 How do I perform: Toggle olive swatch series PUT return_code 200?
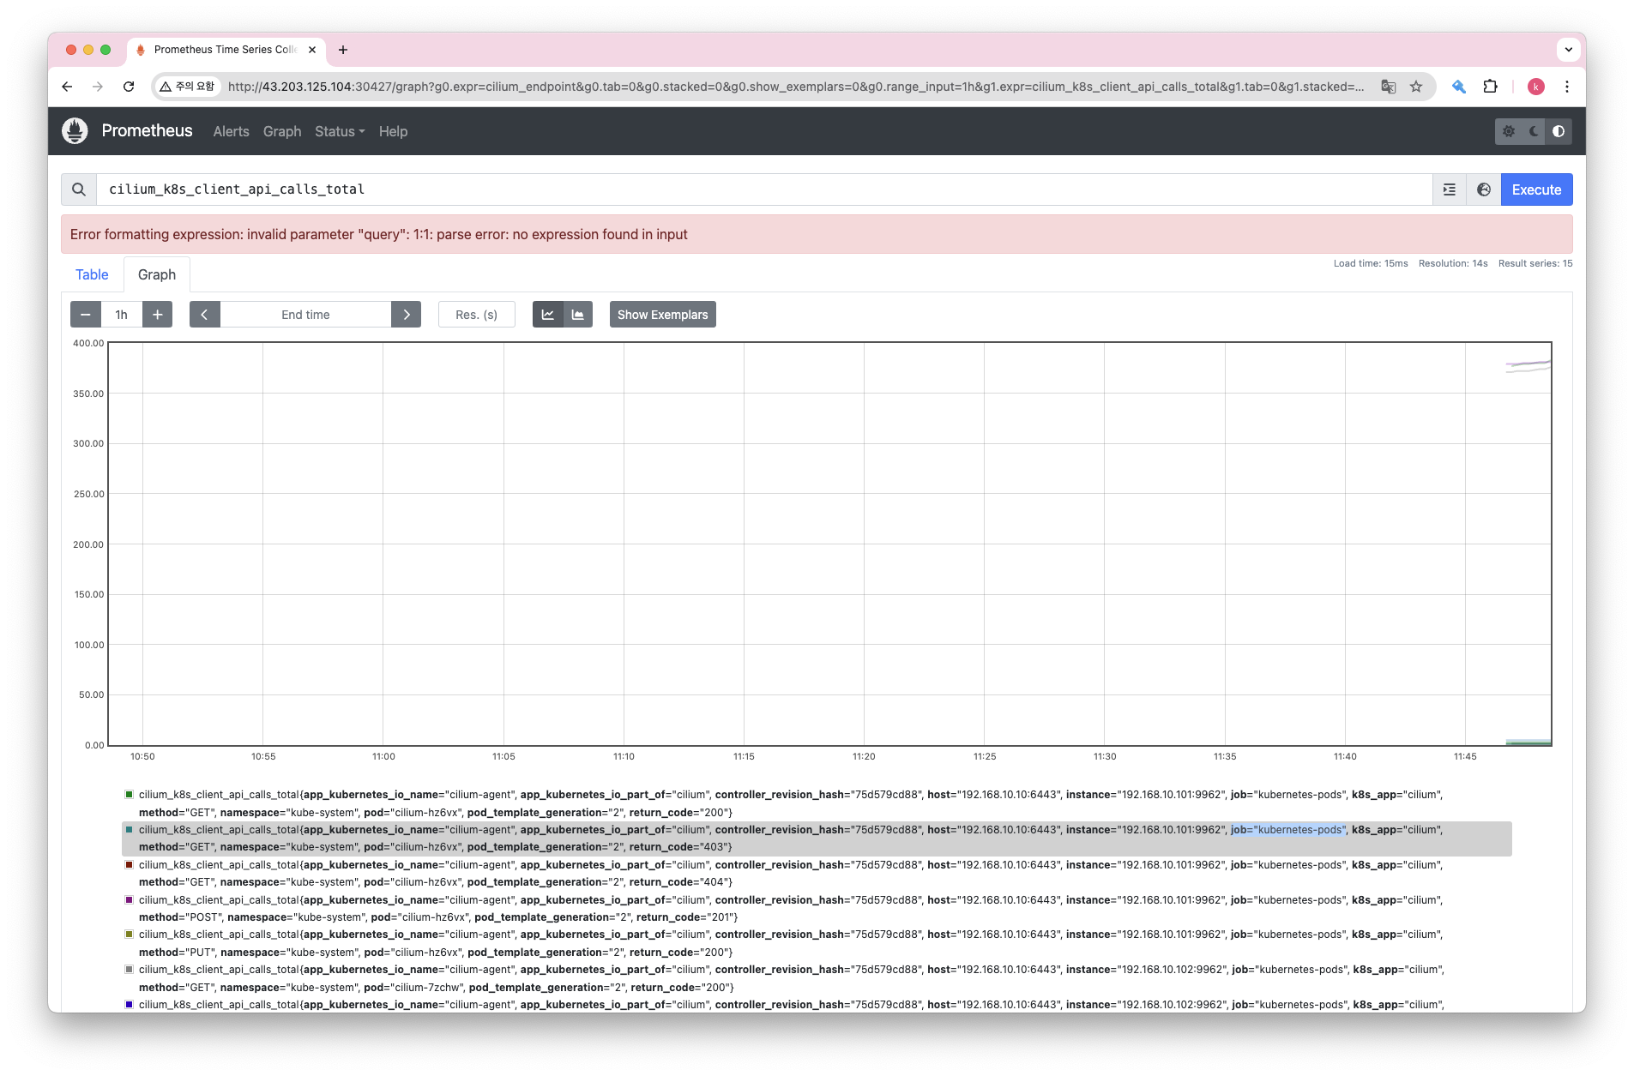pos(130,935)
